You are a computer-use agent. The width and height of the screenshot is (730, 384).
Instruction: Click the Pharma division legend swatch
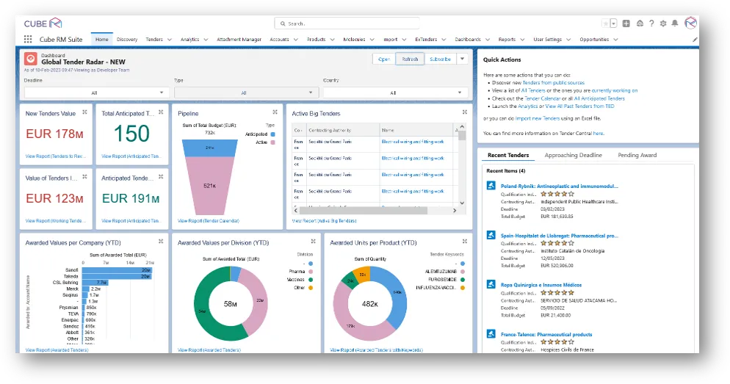pyautogui.click(x=311, y=272)
